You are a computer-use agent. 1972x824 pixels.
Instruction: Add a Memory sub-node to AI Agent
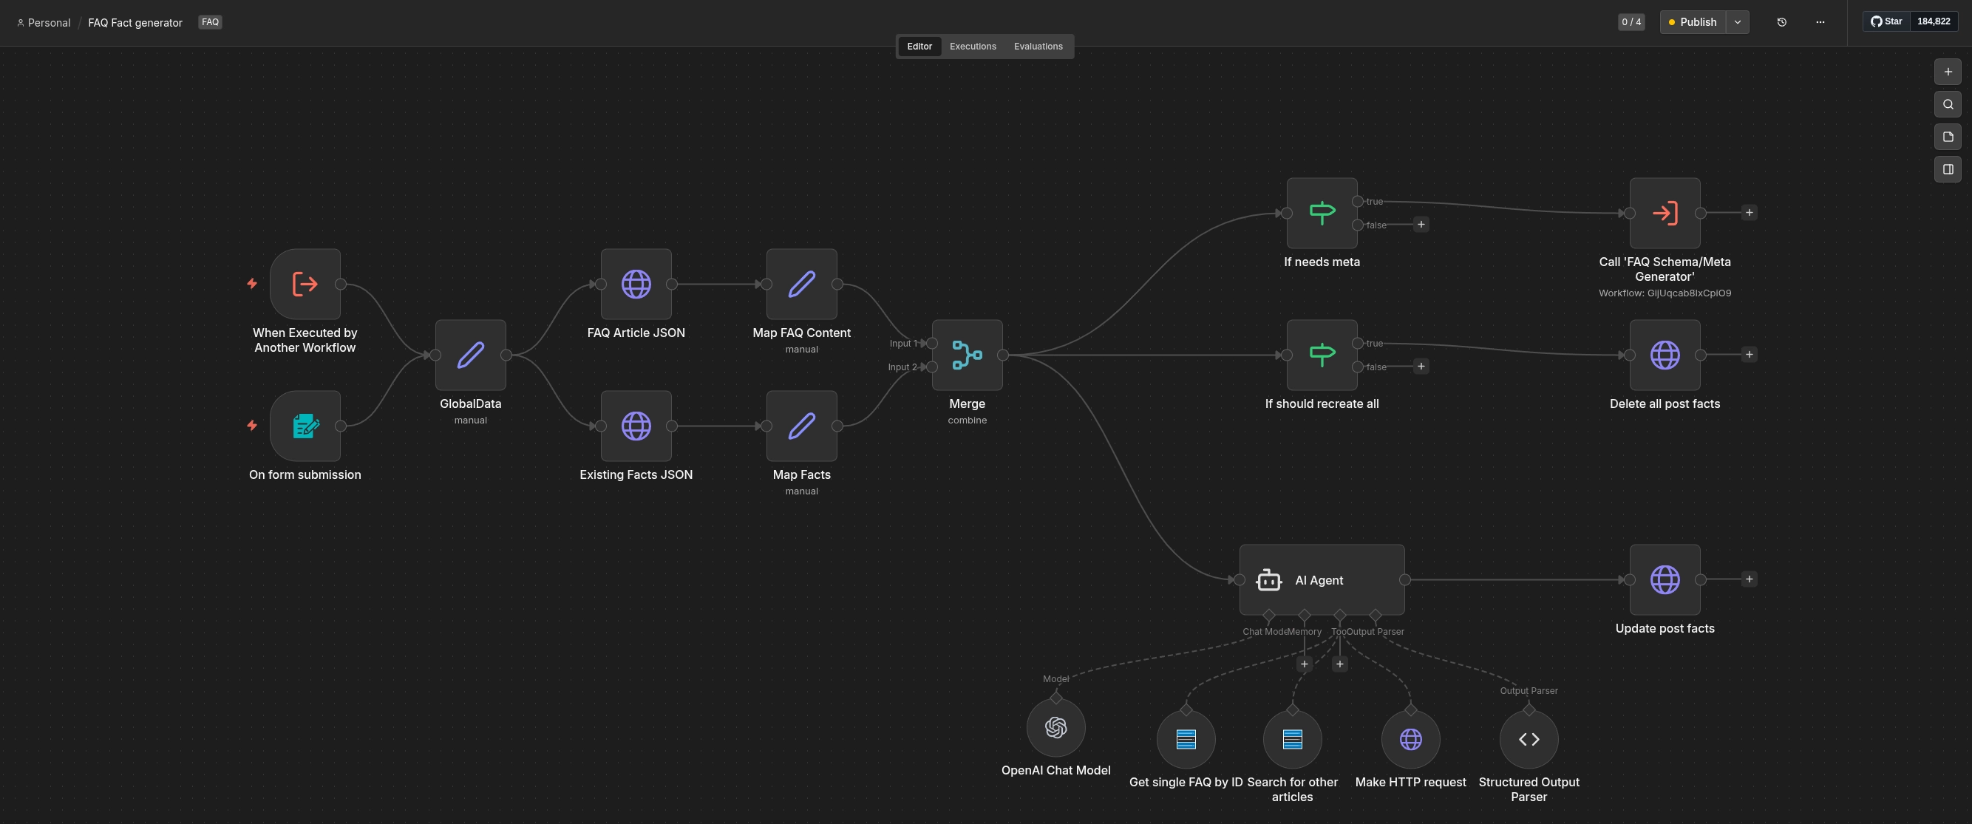tap(1305, 664)
